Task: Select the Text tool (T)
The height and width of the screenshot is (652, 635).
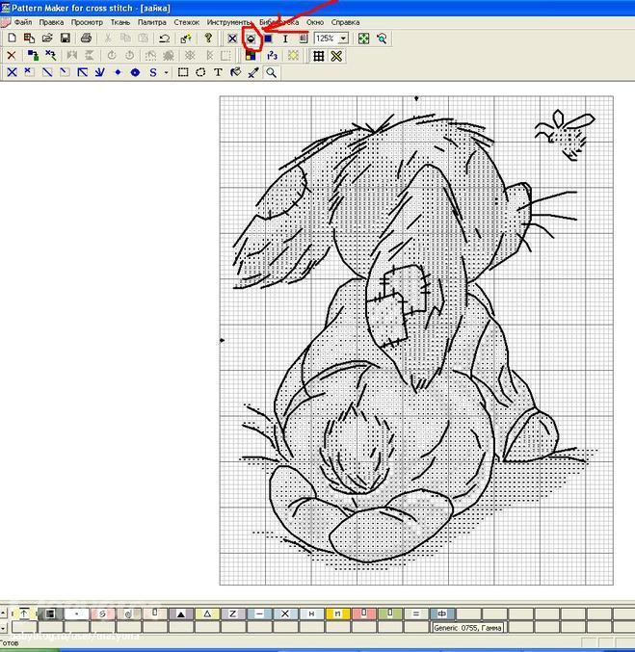Action: point(218,72)
